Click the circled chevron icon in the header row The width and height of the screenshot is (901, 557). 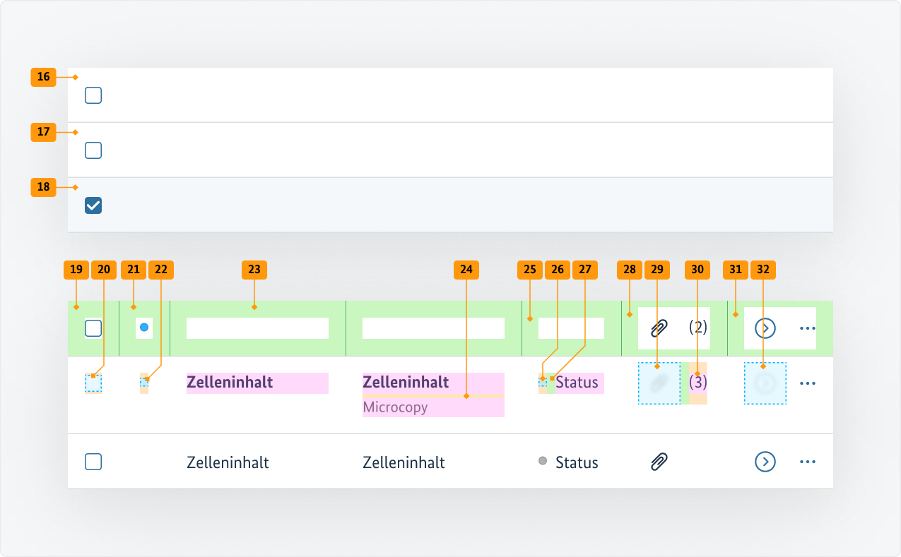765,328
